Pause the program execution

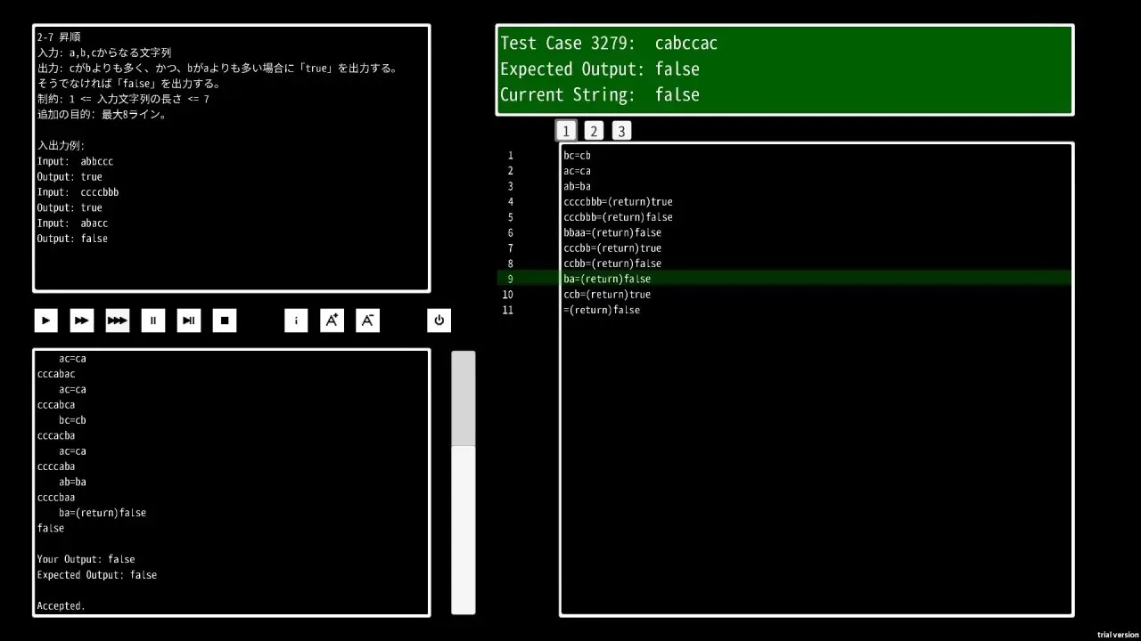[152, 320]
